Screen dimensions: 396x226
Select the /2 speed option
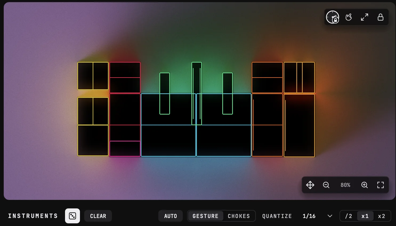(349, 216)
